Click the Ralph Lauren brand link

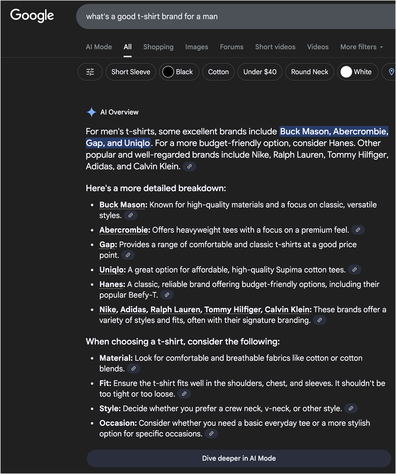coord(175,310)
